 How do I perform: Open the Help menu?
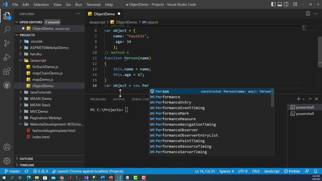[109, 5]
